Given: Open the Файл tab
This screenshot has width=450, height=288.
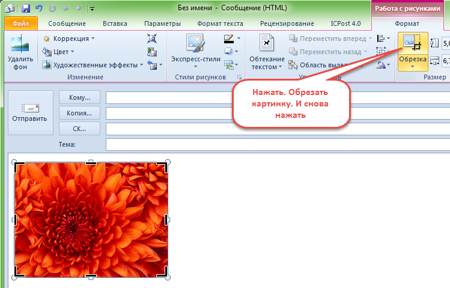Looking at the screenshot, I should [21, 23].
